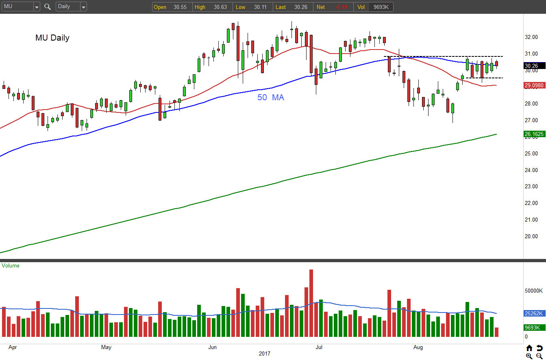Click the 'Jun' date axis label
This screenshot has width=546, height=360.
(212, 347)
